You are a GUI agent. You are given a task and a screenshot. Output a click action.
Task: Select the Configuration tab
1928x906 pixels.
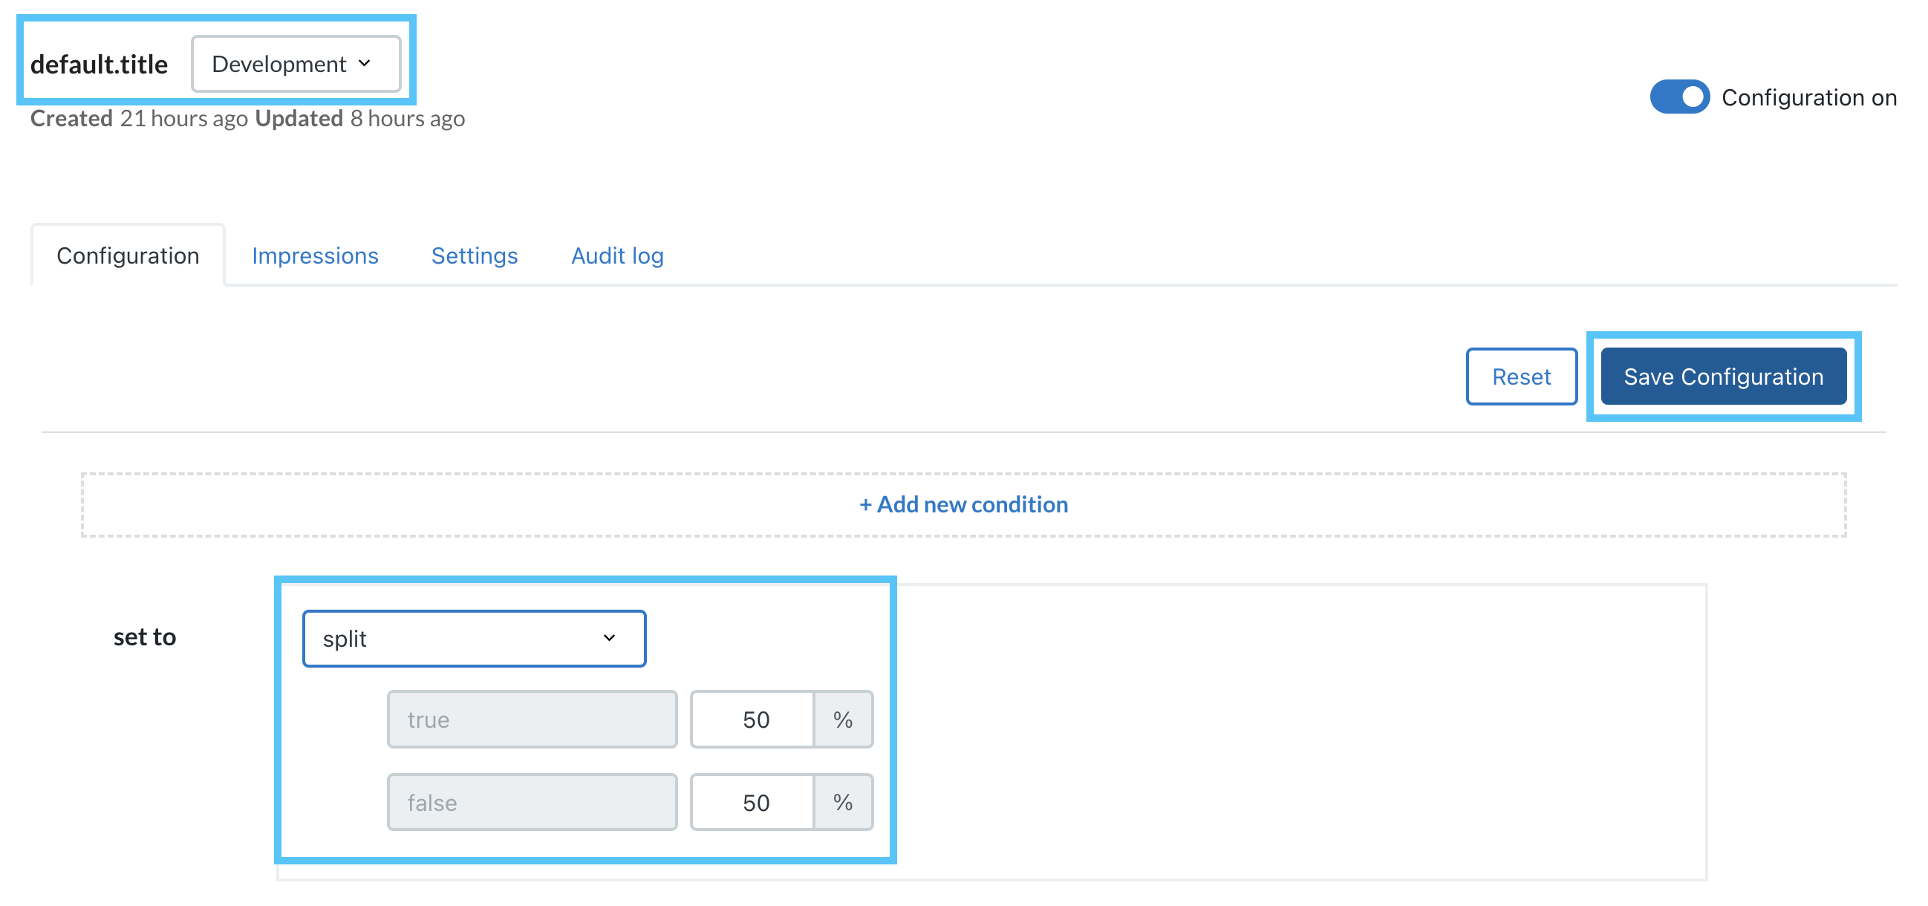pos(128,256)
